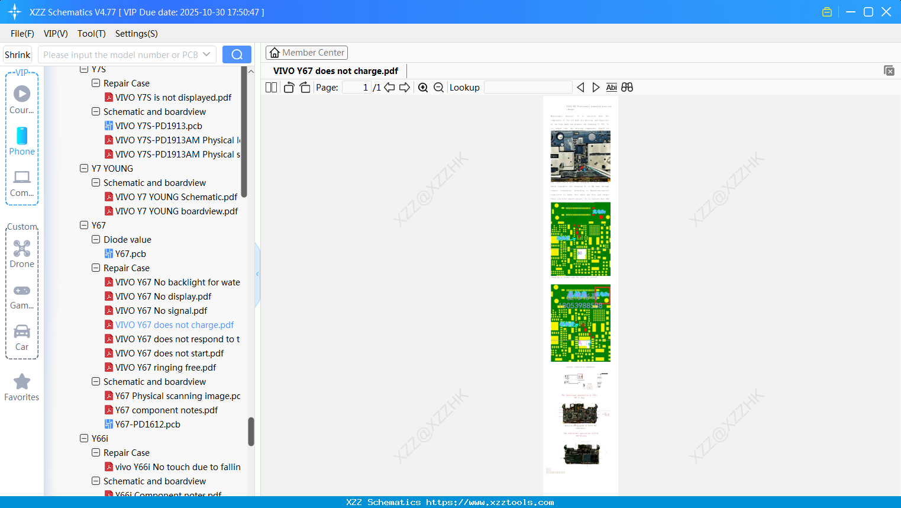Open Y67 component notes.pdf
The image size is (901, 508).
(166, 410)
